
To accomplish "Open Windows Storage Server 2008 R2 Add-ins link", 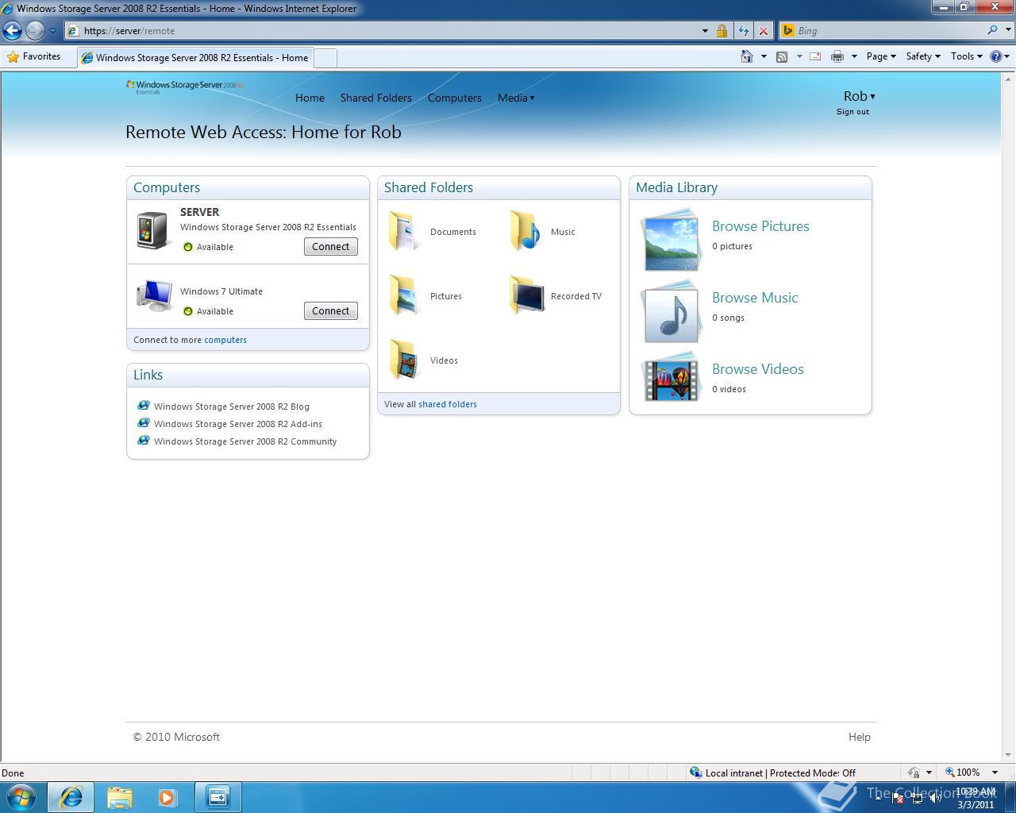I will 238,424.
